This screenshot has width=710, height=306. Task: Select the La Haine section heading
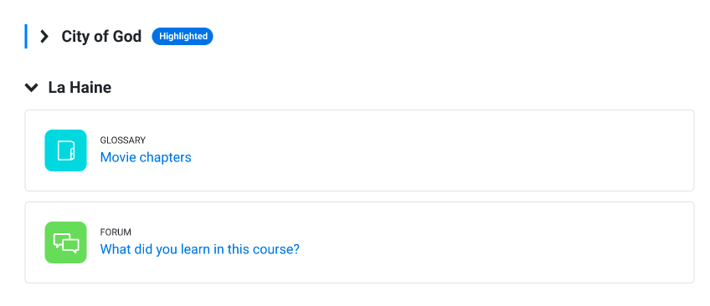pos(80,87)
